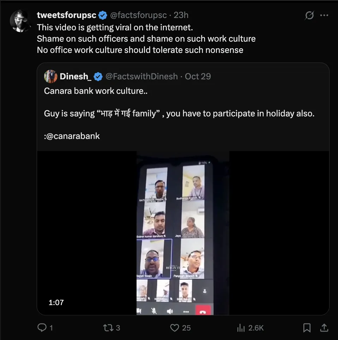Open Dinesh_ quoted profile avatar

[x=51, y=76]
